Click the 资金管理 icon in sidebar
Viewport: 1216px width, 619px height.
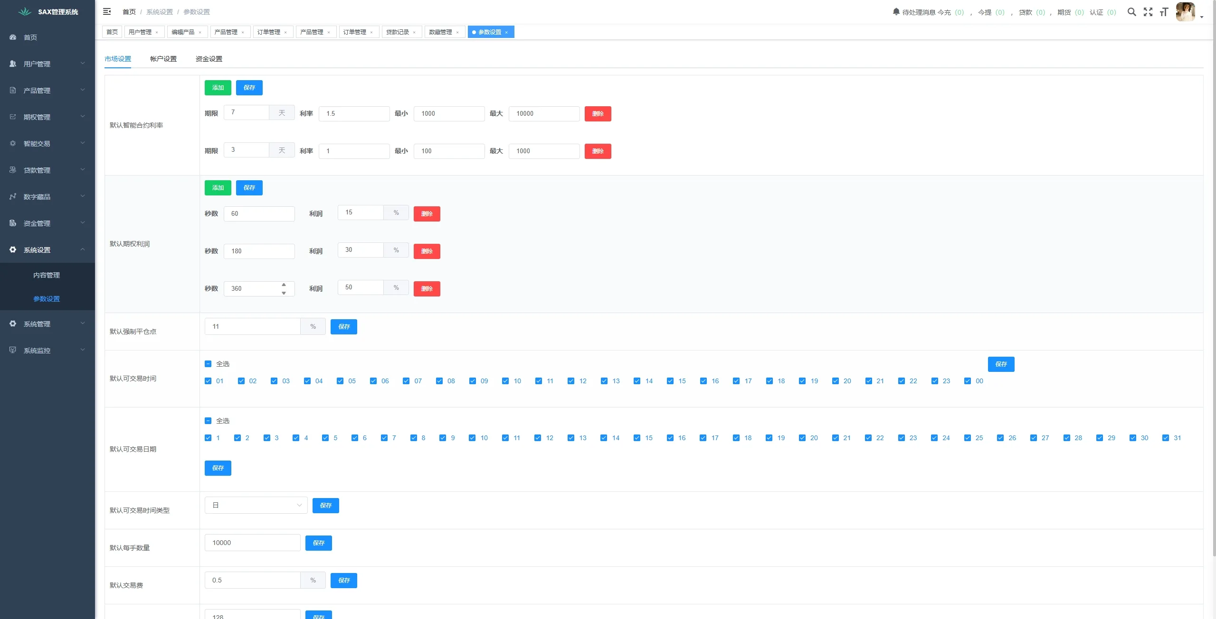[12, 223]
